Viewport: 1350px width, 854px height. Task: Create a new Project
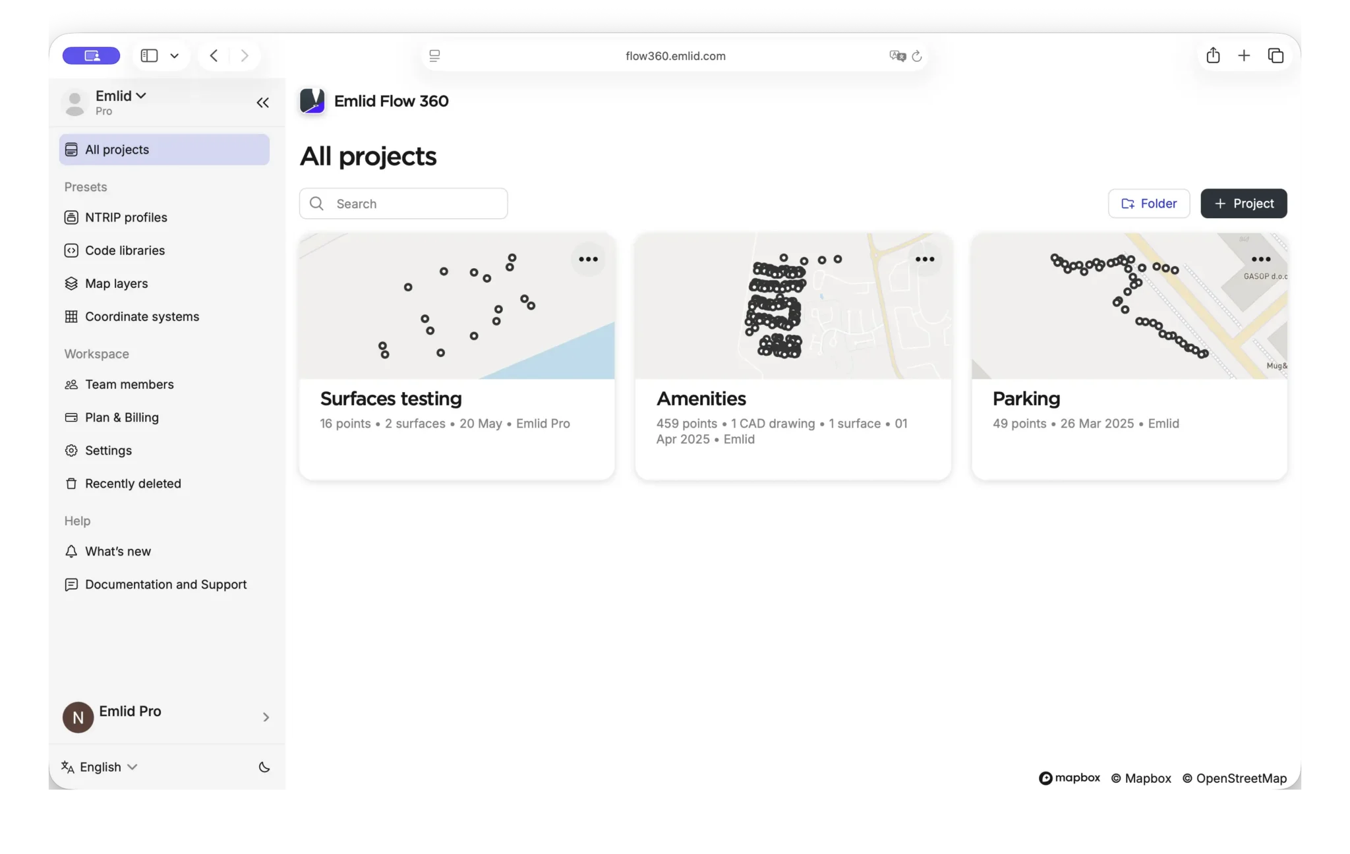pos(1243,204)
